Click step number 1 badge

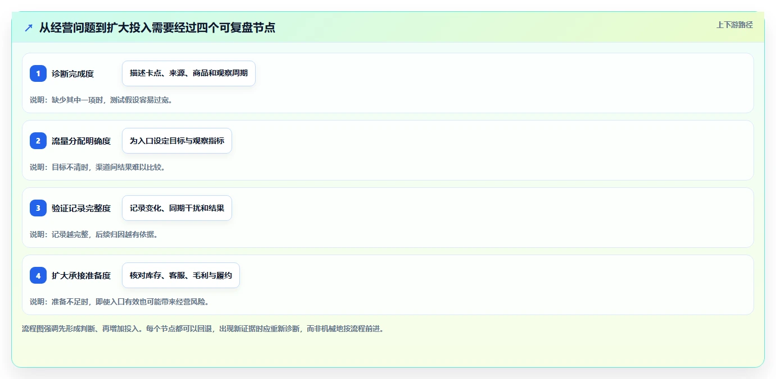pyautogui.click(x=38, y=73)
